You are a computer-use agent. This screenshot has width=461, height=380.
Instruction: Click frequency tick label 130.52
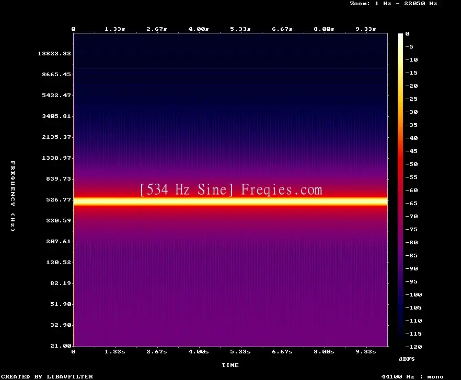coord(59,262)
